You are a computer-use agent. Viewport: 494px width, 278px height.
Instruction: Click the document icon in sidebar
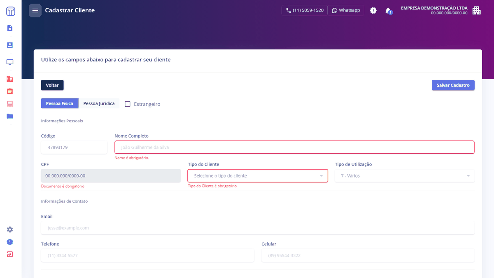pos(10,28)
